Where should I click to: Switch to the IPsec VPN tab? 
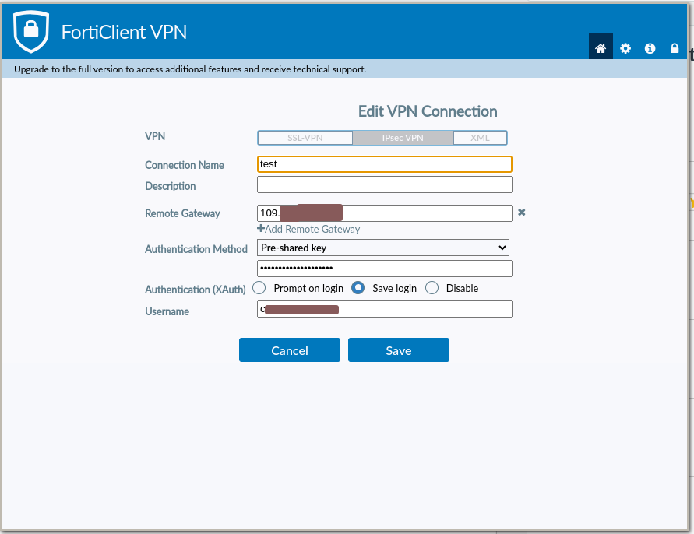tap(403, 138)
